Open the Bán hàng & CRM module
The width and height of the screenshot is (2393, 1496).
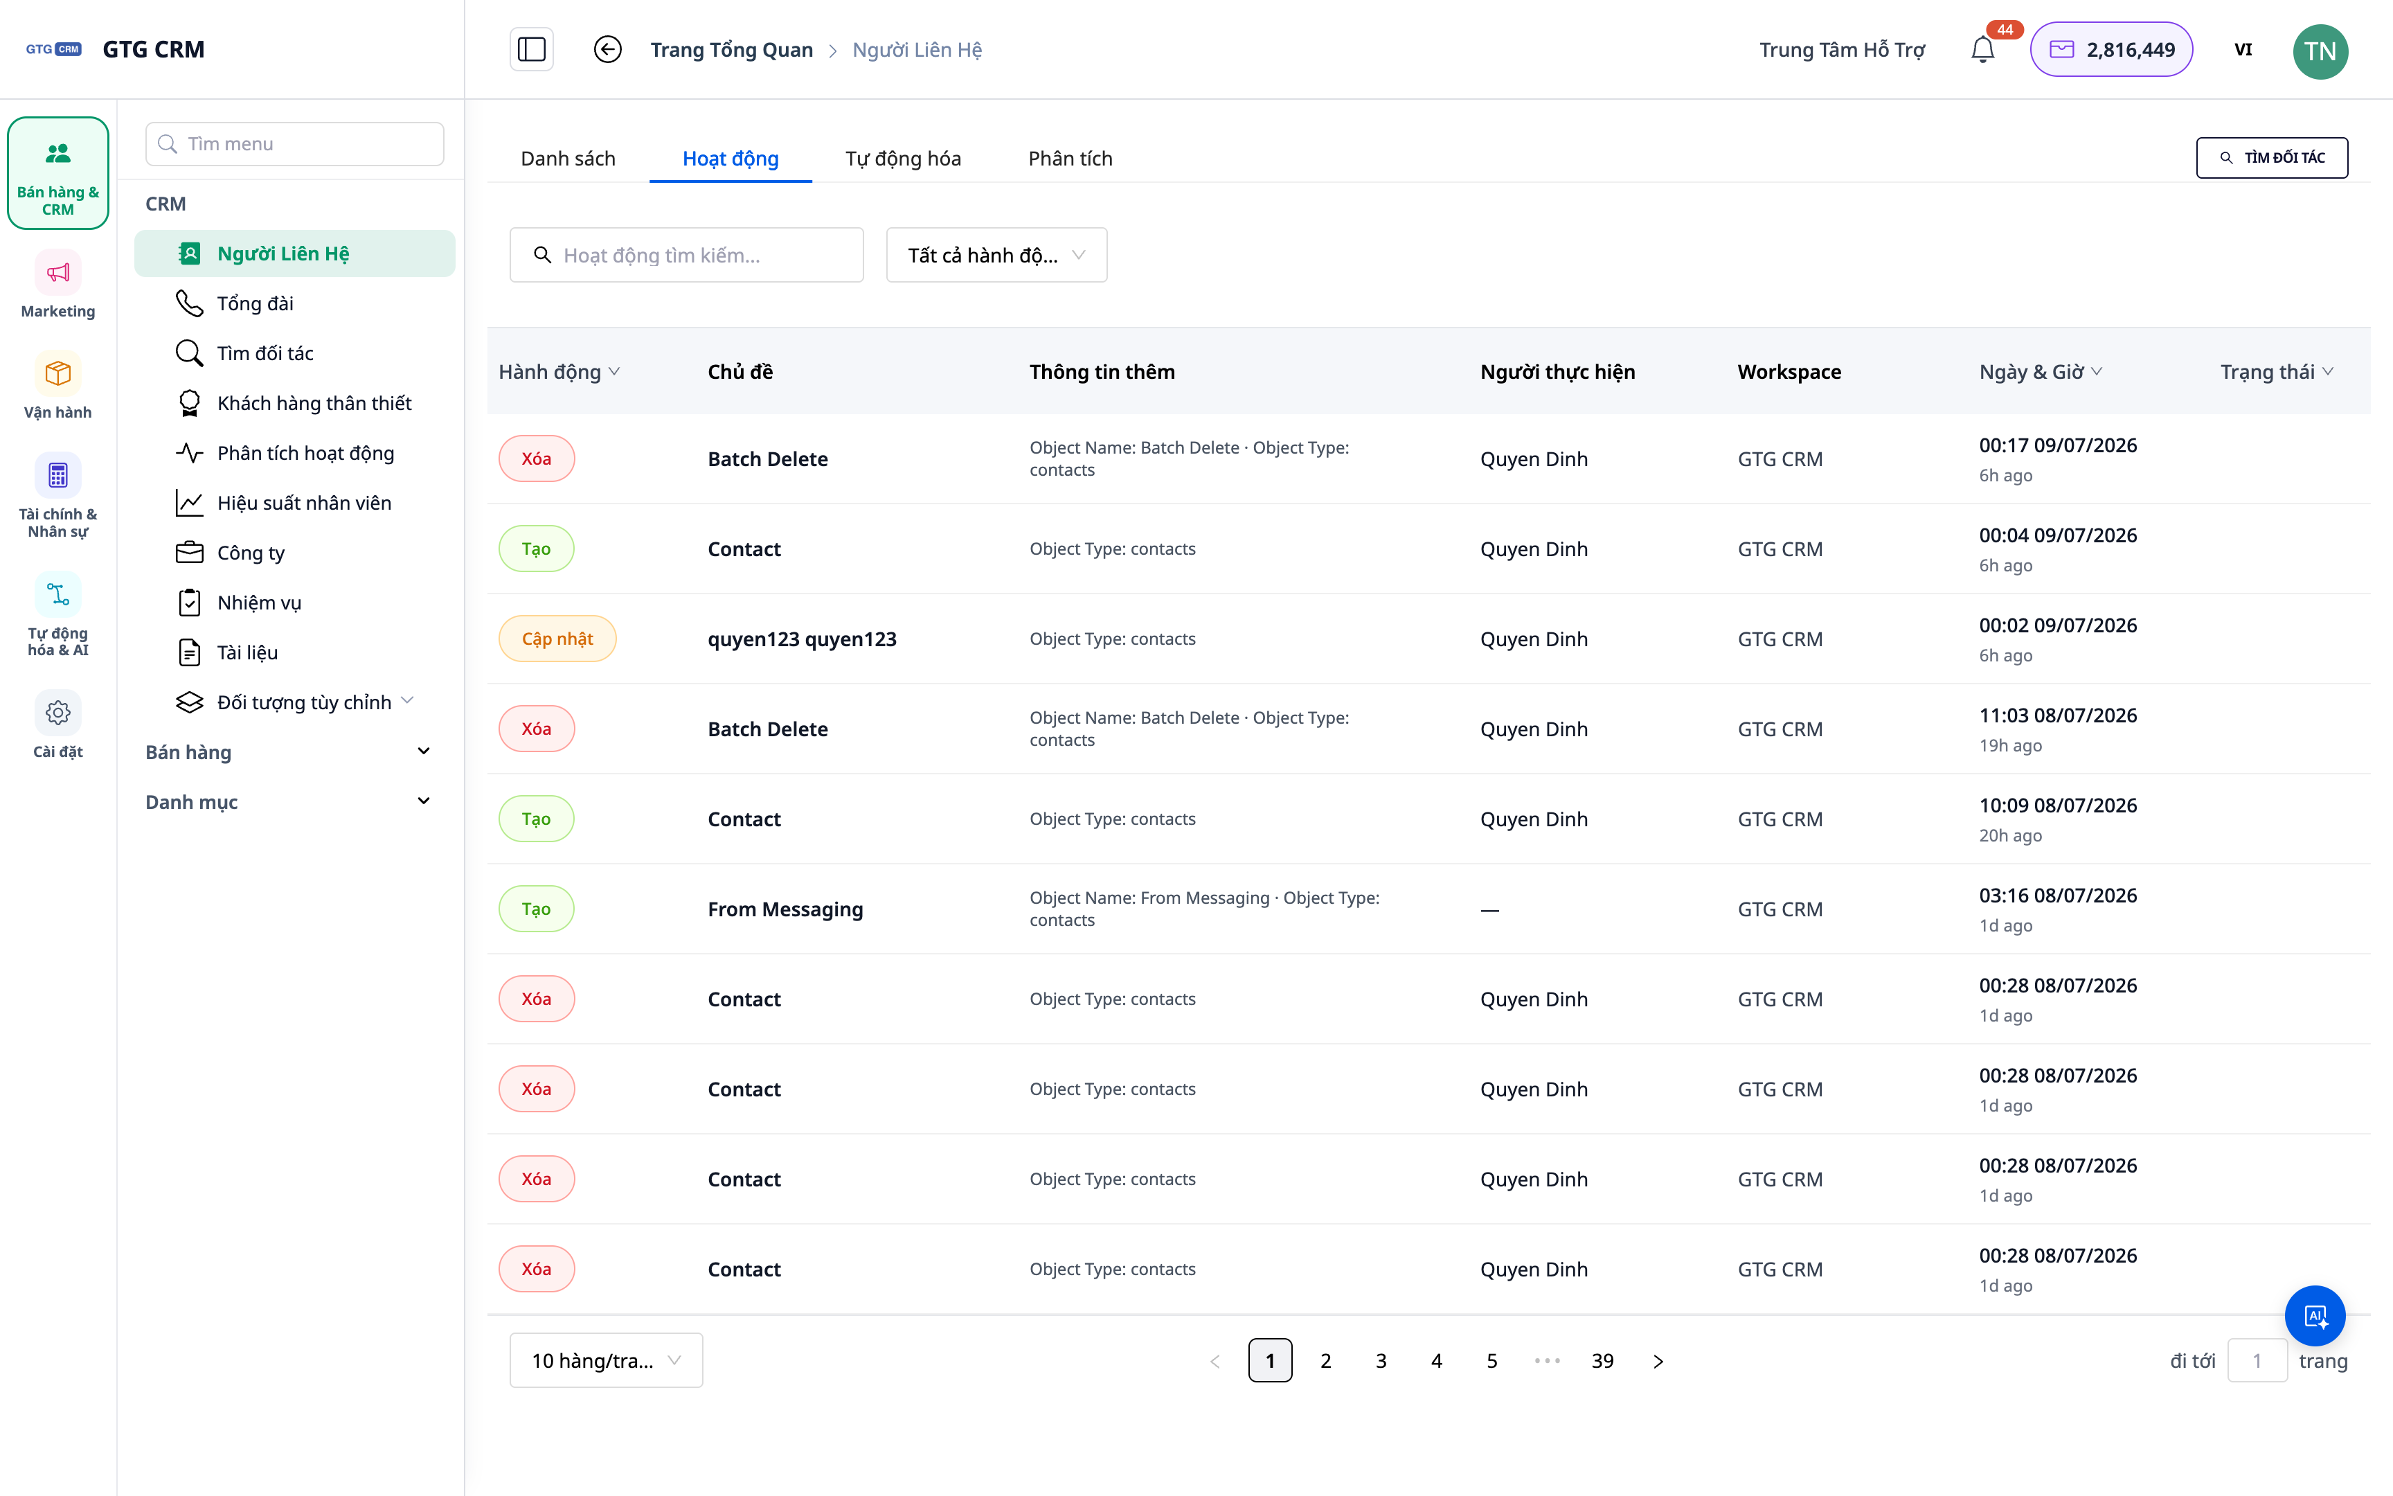(x=57, y=173)
